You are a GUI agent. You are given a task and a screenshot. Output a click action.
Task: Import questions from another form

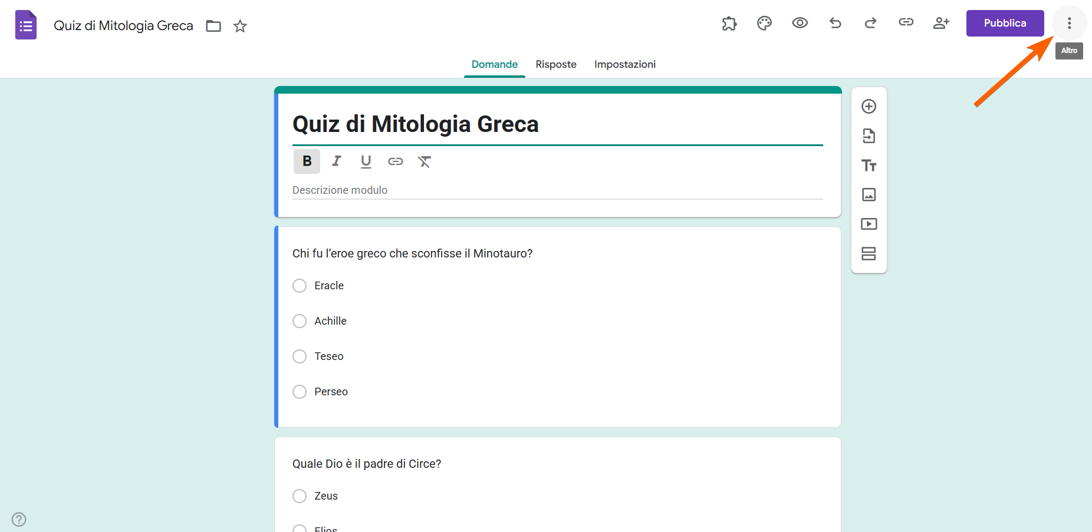pos(869,136)
